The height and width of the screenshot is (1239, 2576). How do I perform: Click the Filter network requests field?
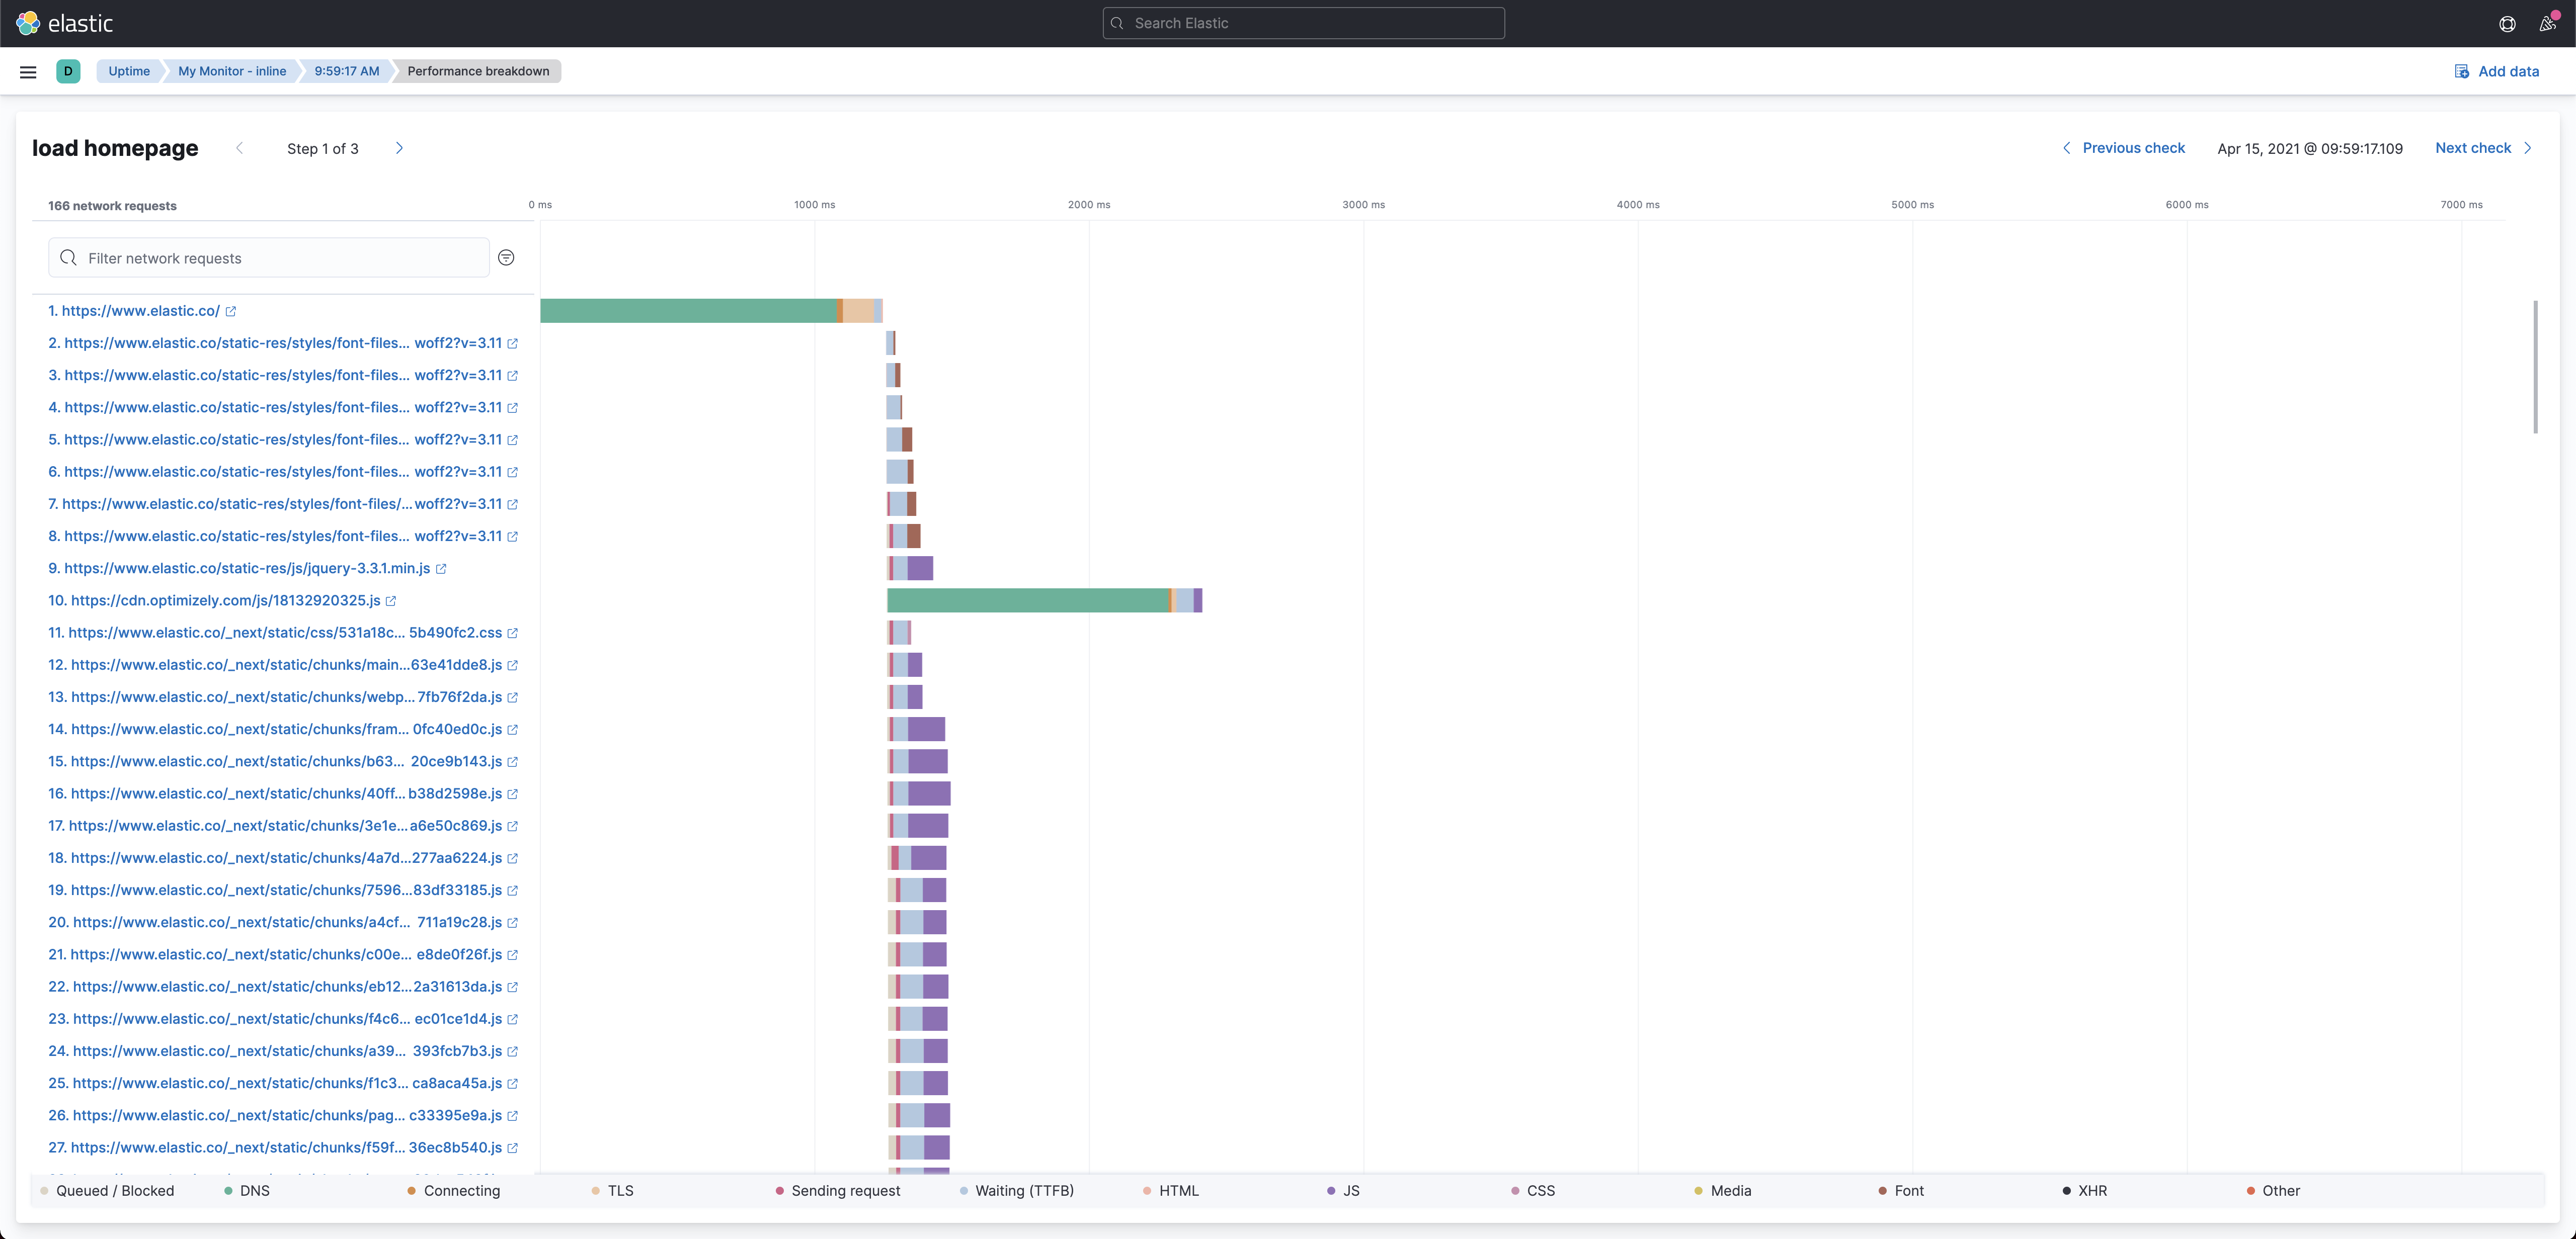[x=270, y=259]
